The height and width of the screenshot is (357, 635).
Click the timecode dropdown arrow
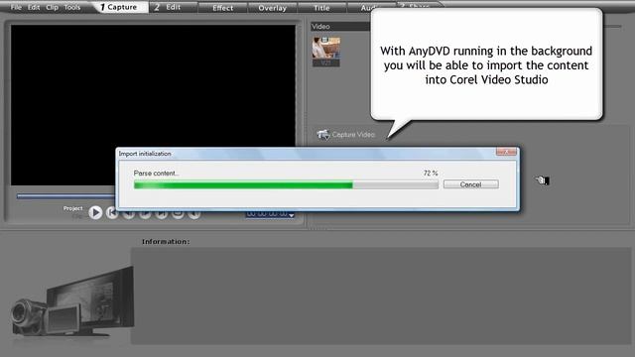tap(291, 215)
